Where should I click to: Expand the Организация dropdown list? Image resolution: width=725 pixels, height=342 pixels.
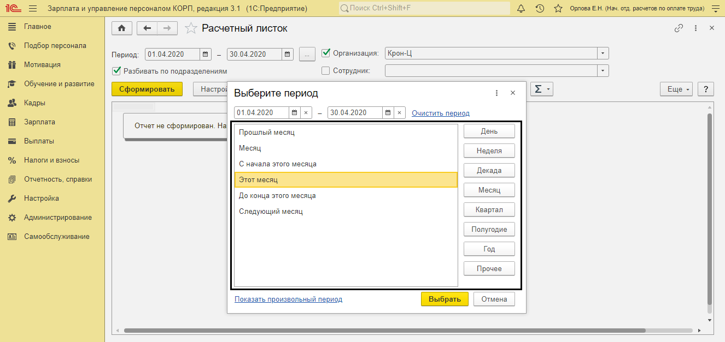click(603, 53)
